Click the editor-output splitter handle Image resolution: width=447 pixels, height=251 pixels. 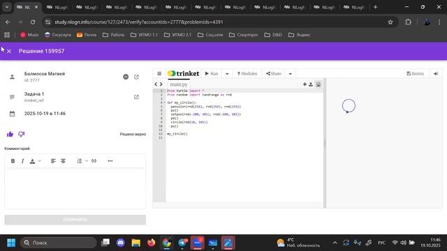click(x=325, y=144)
